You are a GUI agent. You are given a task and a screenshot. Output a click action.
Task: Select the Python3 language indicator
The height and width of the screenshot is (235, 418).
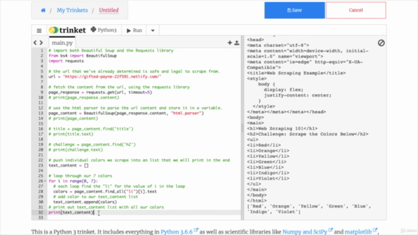tap(104, 30)
